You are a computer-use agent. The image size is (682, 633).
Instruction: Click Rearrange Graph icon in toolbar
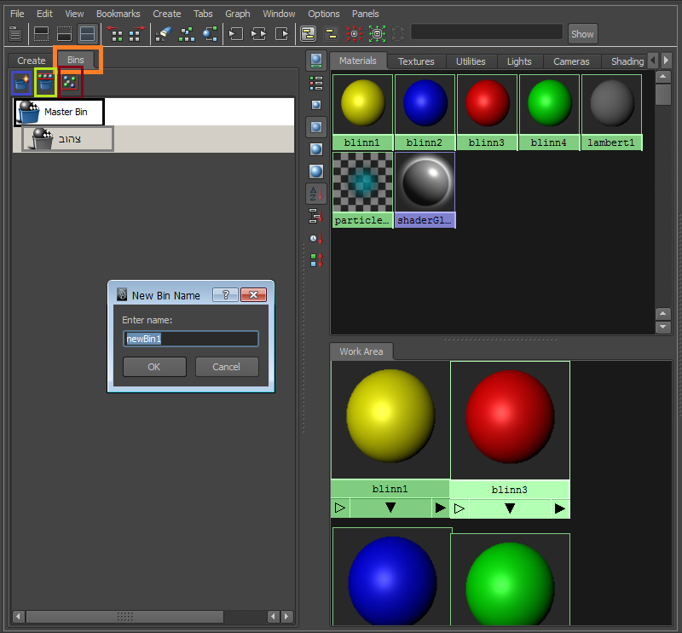click(x=187, y=34)
